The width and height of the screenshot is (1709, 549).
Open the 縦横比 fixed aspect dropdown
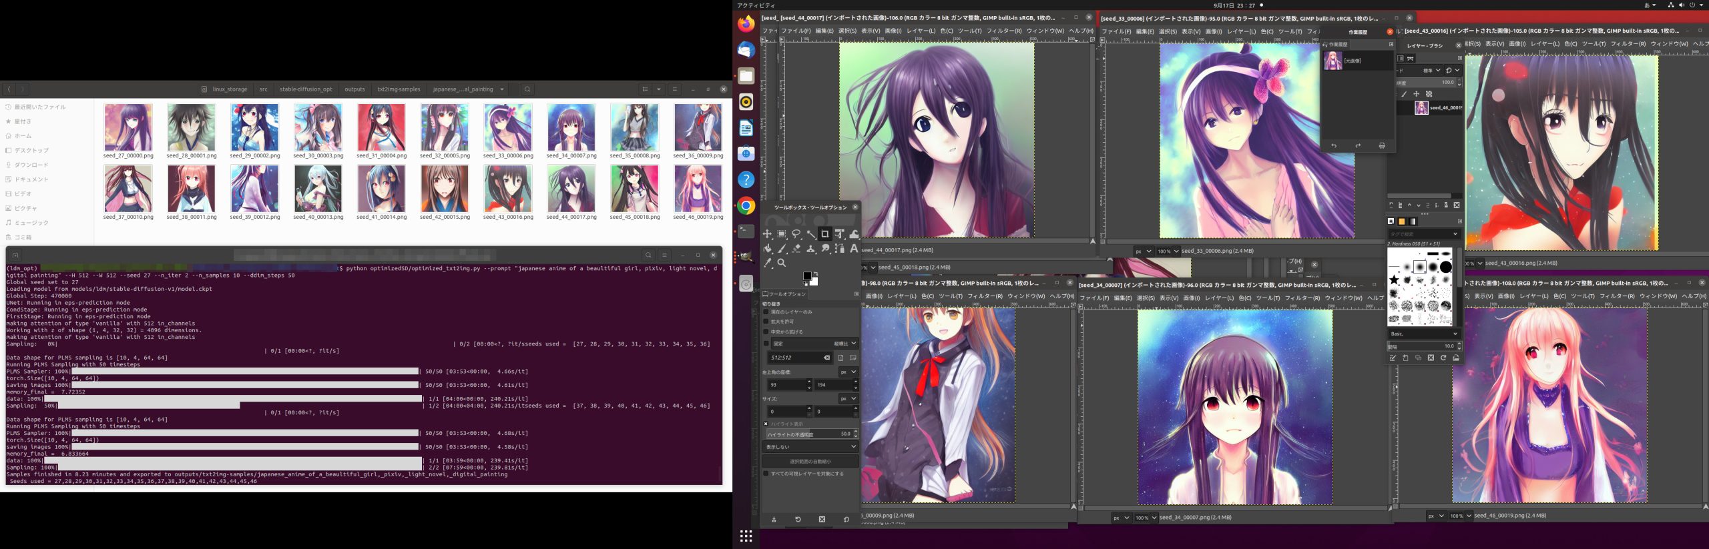(844, 344)
